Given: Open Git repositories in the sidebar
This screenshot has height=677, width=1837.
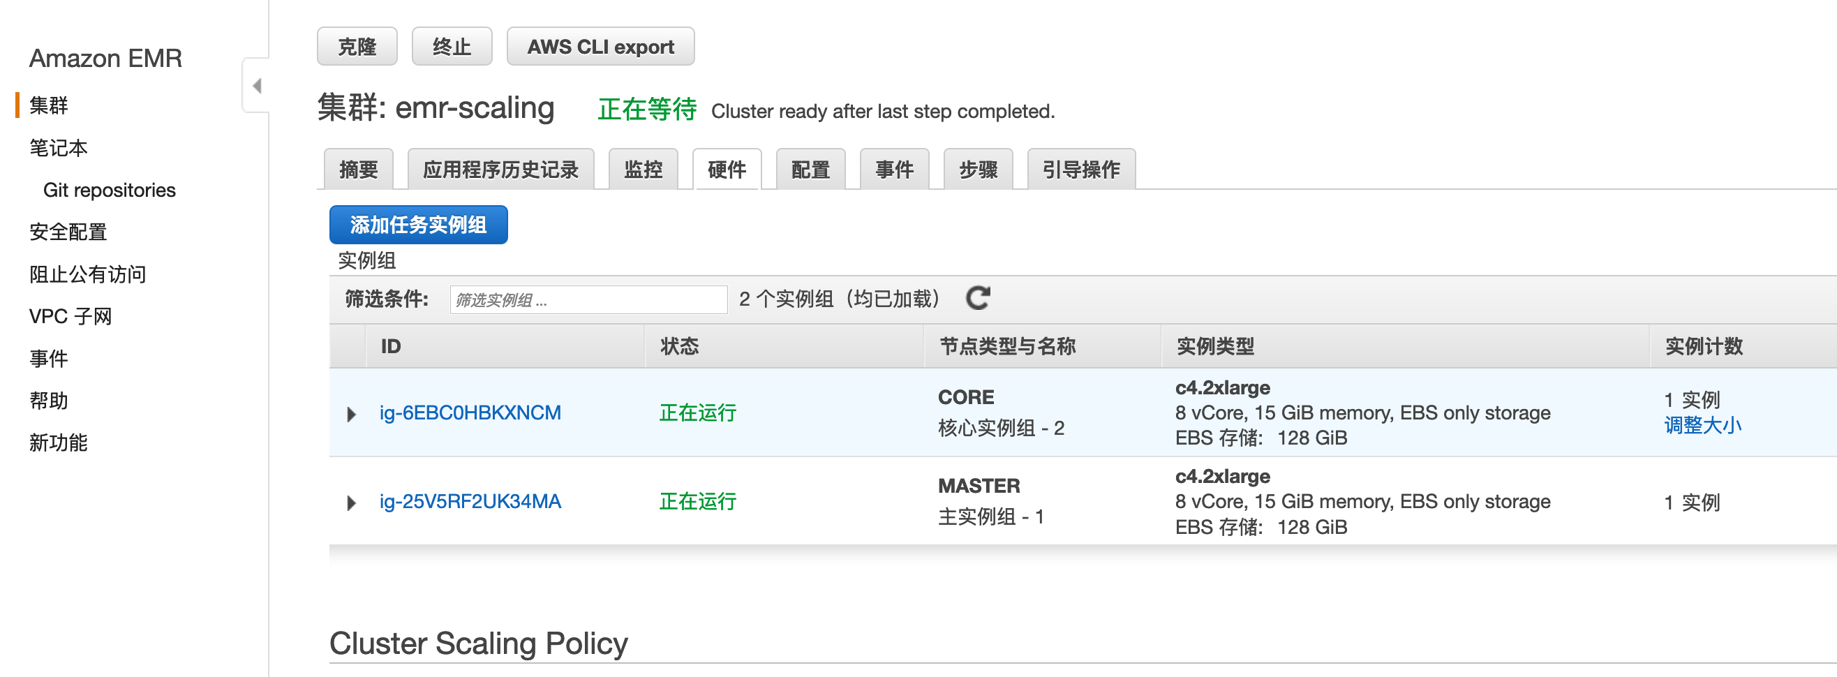Looking at the screenshot, I should coord(109,190).
